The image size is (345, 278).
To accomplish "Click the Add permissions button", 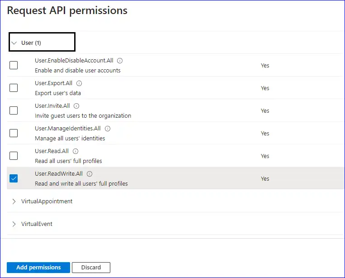I will pyautogui.click(x=38, y=268).
